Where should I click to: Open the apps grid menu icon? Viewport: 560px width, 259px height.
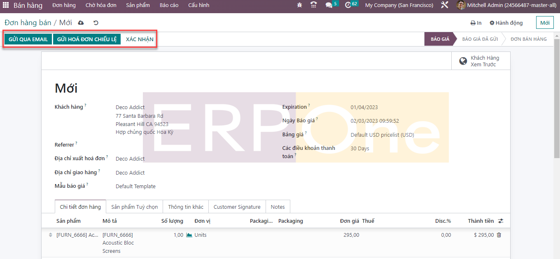tap(6, 5)
